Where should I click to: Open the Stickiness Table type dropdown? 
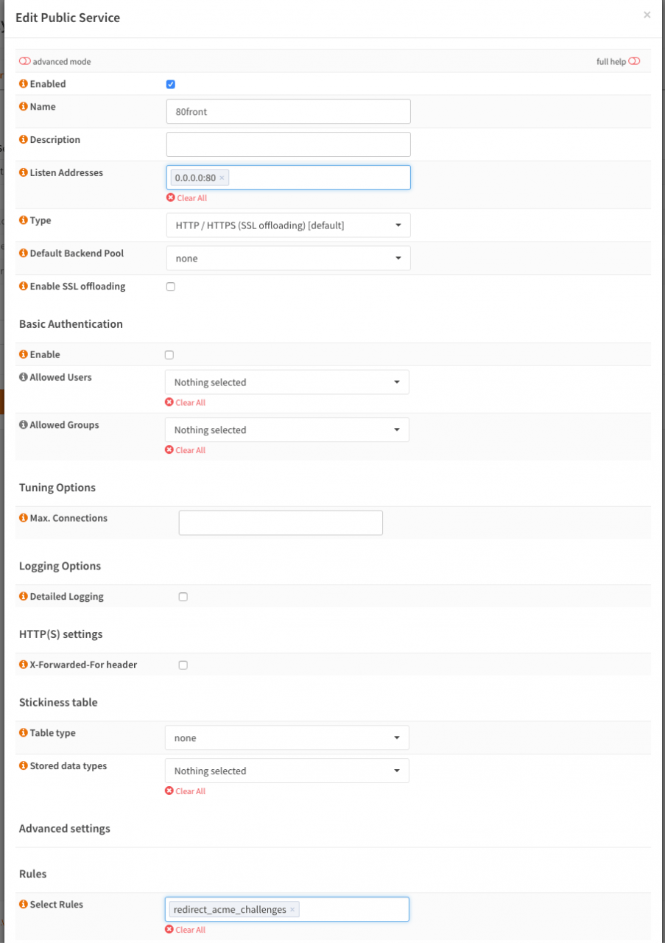coord(286,738)
